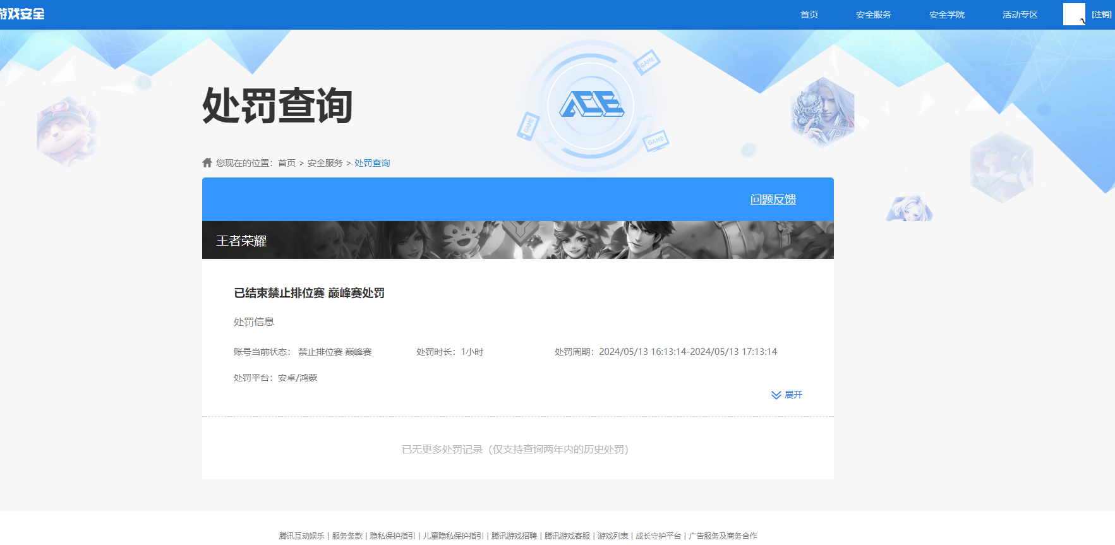Open 成长守护平台 footer link

tap(658, 536)
